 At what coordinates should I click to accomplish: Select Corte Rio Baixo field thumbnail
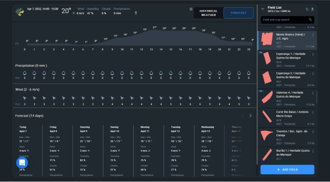[267, 116]
